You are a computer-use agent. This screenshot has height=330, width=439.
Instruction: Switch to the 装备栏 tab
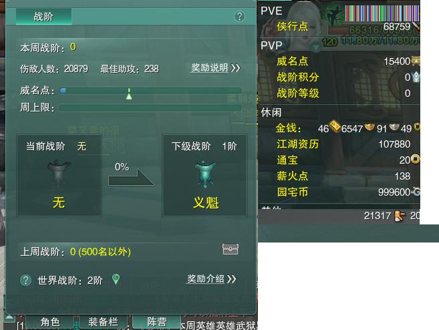(103, 321)
